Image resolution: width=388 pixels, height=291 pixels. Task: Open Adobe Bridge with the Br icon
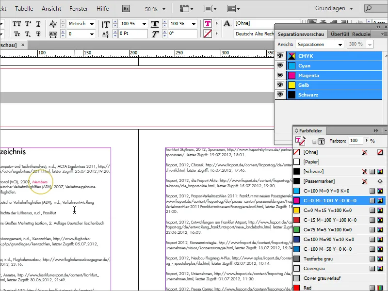pyautogui.click(x=126, y=9)
